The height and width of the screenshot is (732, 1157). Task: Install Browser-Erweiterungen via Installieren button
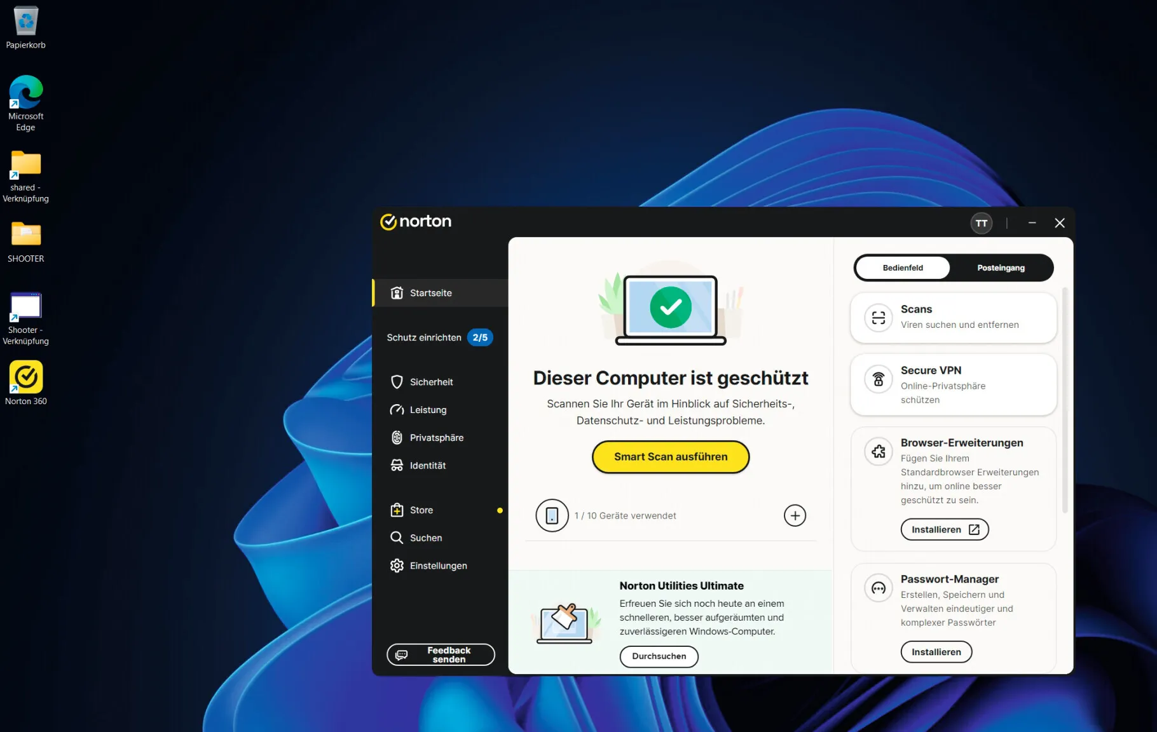point(944,529)
